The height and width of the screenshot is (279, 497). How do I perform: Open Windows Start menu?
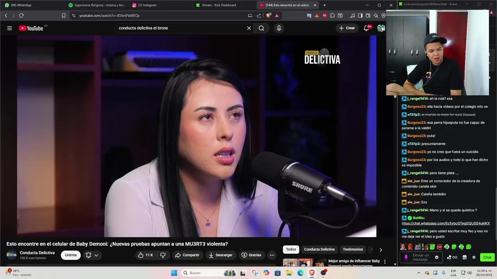pyautogui.click(x=174, y=273)
